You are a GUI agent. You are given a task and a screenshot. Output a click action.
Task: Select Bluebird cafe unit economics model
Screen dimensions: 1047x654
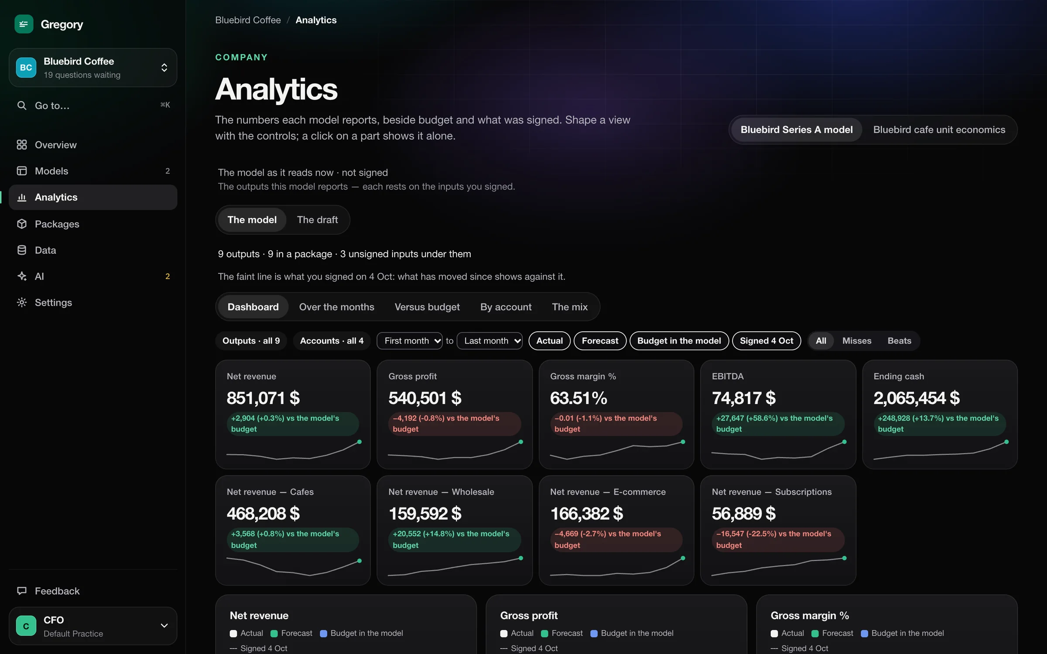[x=939, y=130]
